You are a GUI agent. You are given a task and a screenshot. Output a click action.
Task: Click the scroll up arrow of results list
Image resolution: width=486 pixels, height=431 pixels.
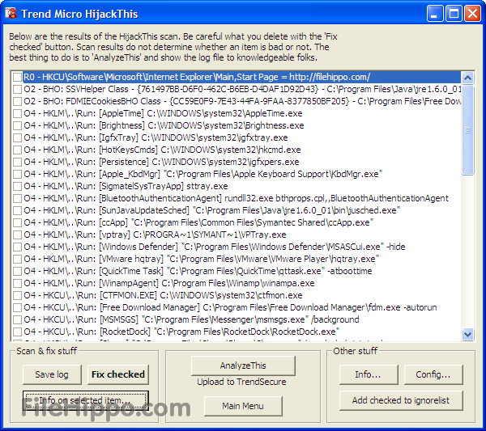467,78
